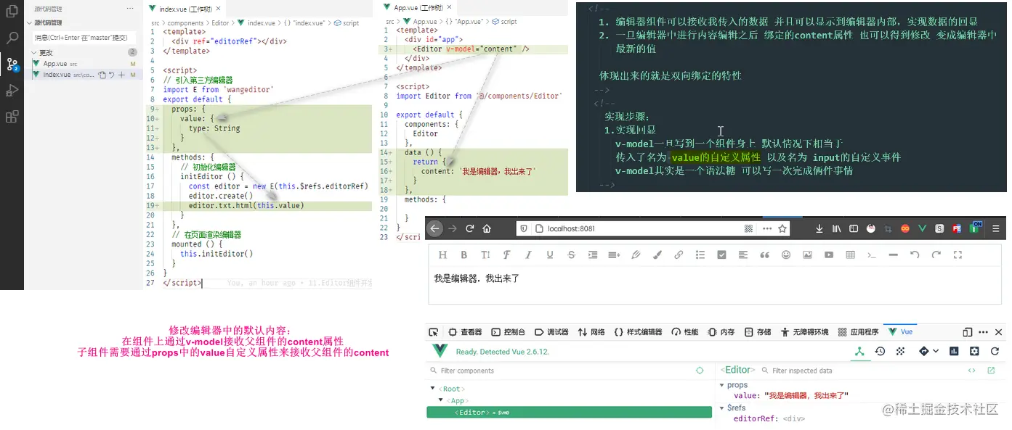1012x430 pixels.
Task: Insert link with chain icon
Action: pos(679,255)
